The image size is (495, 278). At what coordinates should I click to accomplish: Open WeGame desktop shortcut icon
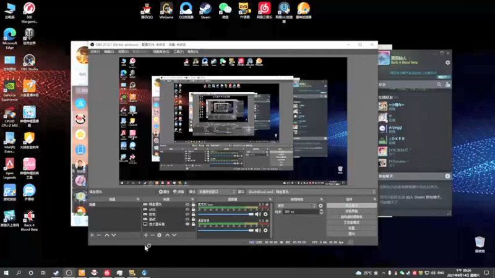pos(166,11)
